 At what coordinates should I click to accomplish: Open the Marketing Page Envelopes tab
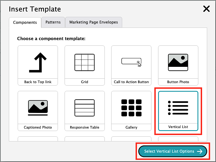coord(94,22)
